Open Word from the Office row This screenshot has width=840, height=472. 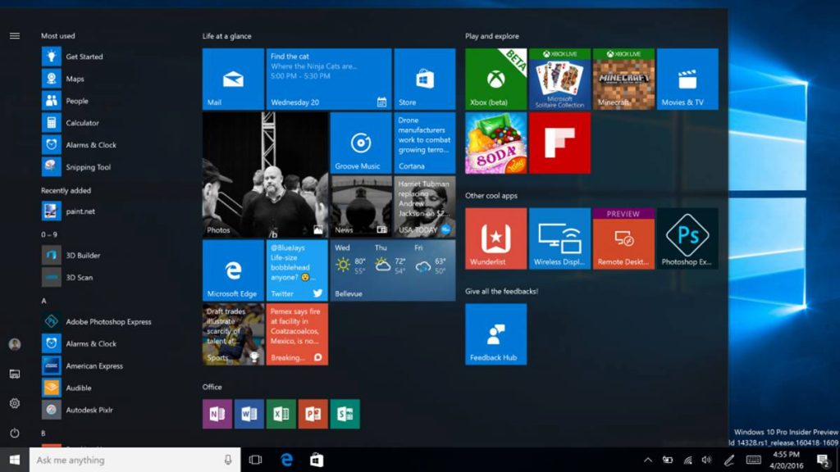(x=249, y=414)
